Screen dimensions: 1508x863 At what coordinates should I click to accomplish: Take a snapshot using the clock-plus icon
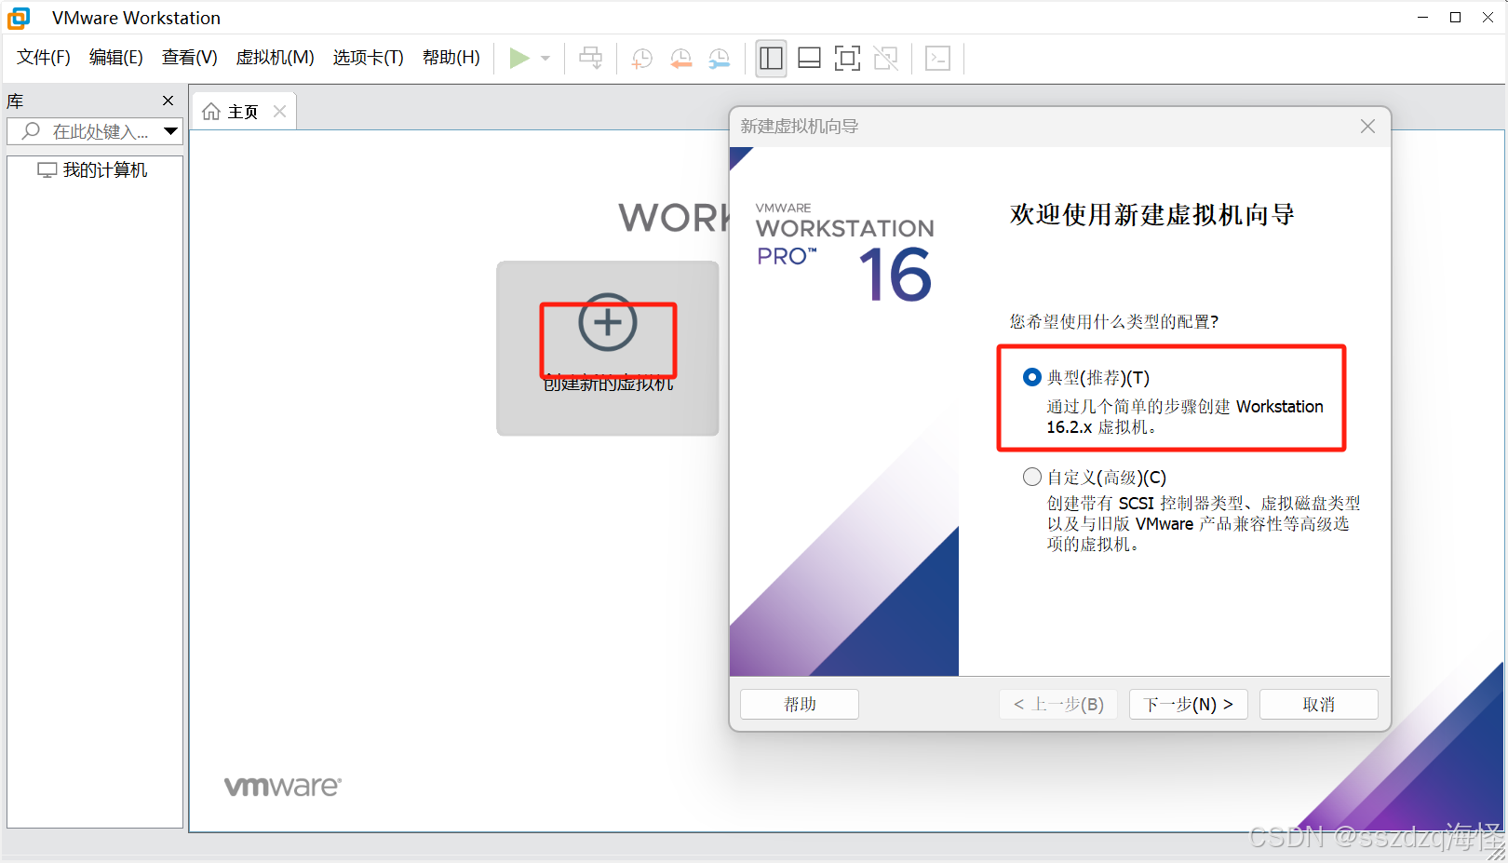point(641,59)
